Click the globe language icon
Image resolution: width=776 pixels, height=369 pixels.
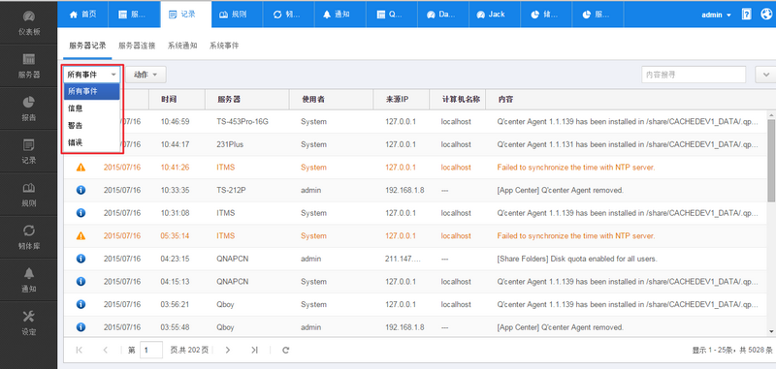pos(765,15)
